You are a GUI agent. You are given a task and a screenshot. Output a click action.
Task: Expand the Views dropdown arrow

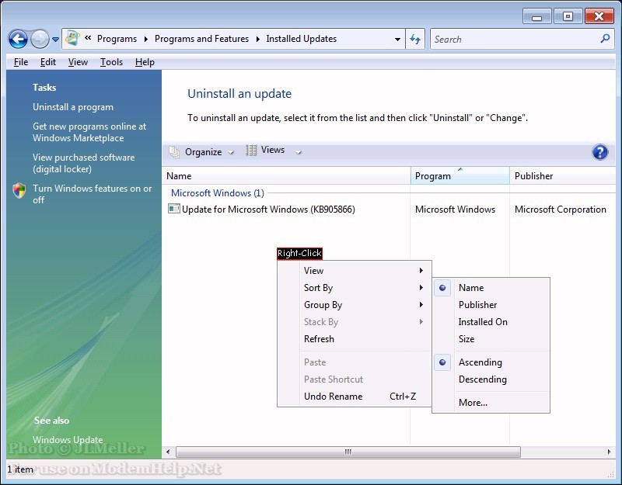pos(299,152)
